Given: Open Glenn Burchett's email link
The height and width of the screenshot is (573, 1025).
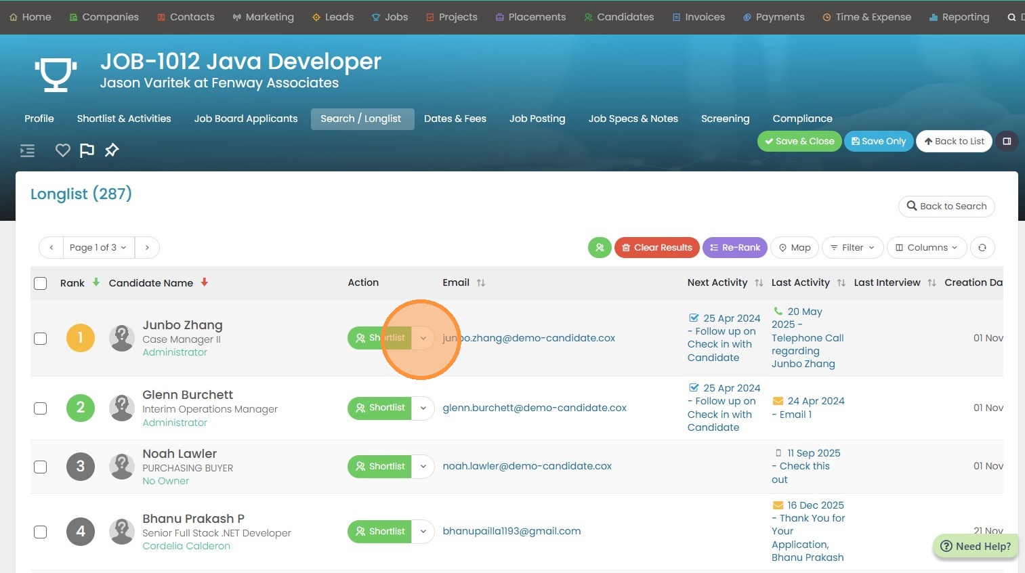Looking at the screenshot, I should 534,408.
